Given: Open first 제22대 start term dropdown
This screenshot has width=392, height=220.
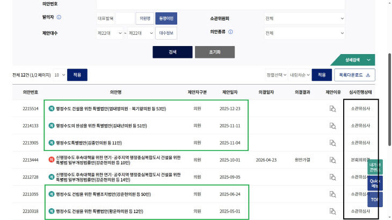Looking at the screenshot, I should click(110, 33).
